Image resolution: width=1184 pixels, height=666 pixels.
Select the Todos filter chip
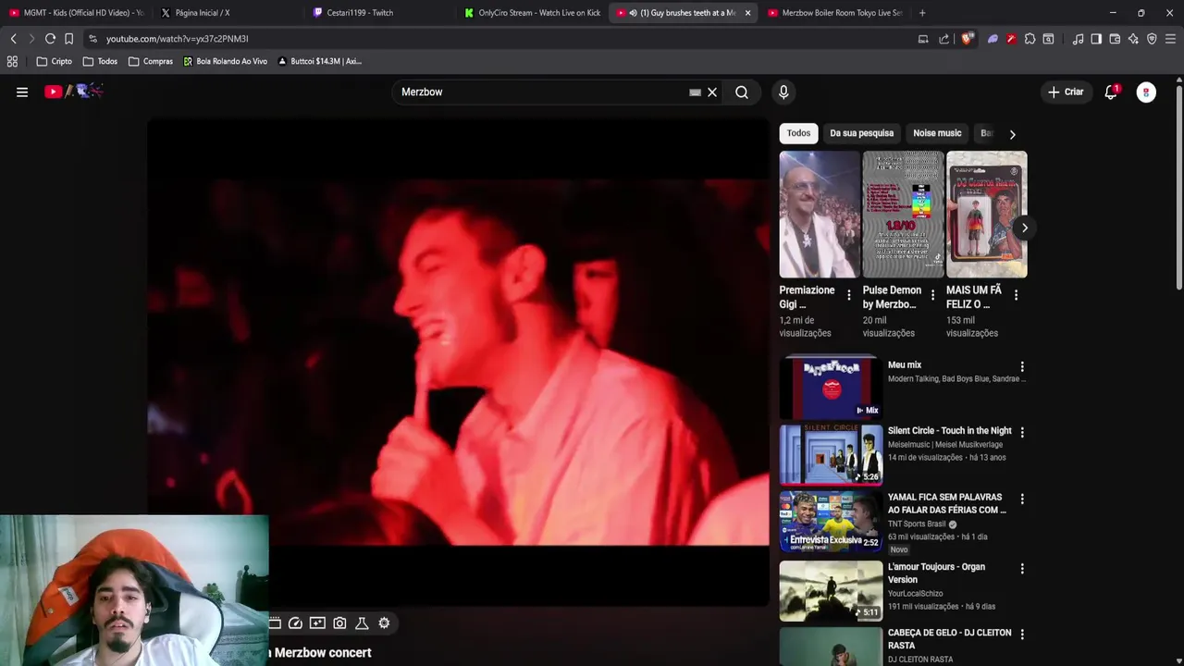798,133
